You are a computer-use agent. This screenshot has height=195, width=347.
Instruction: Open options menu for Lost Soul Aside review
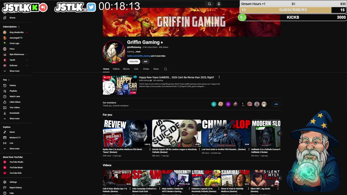249,149
